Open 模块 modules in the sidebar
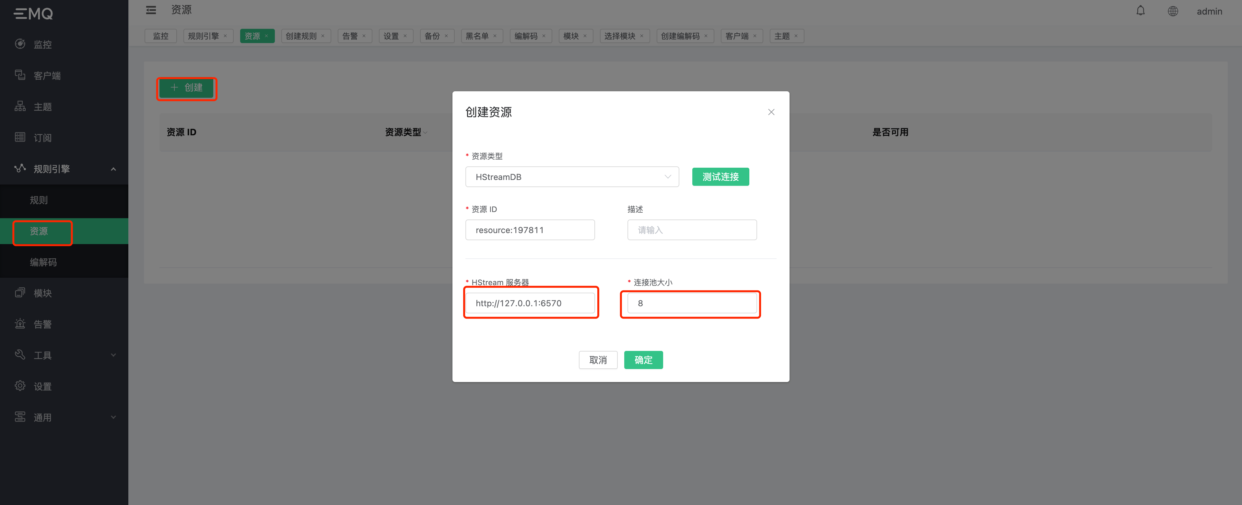This screenshot has width=1242, height=505. point(42,293)
